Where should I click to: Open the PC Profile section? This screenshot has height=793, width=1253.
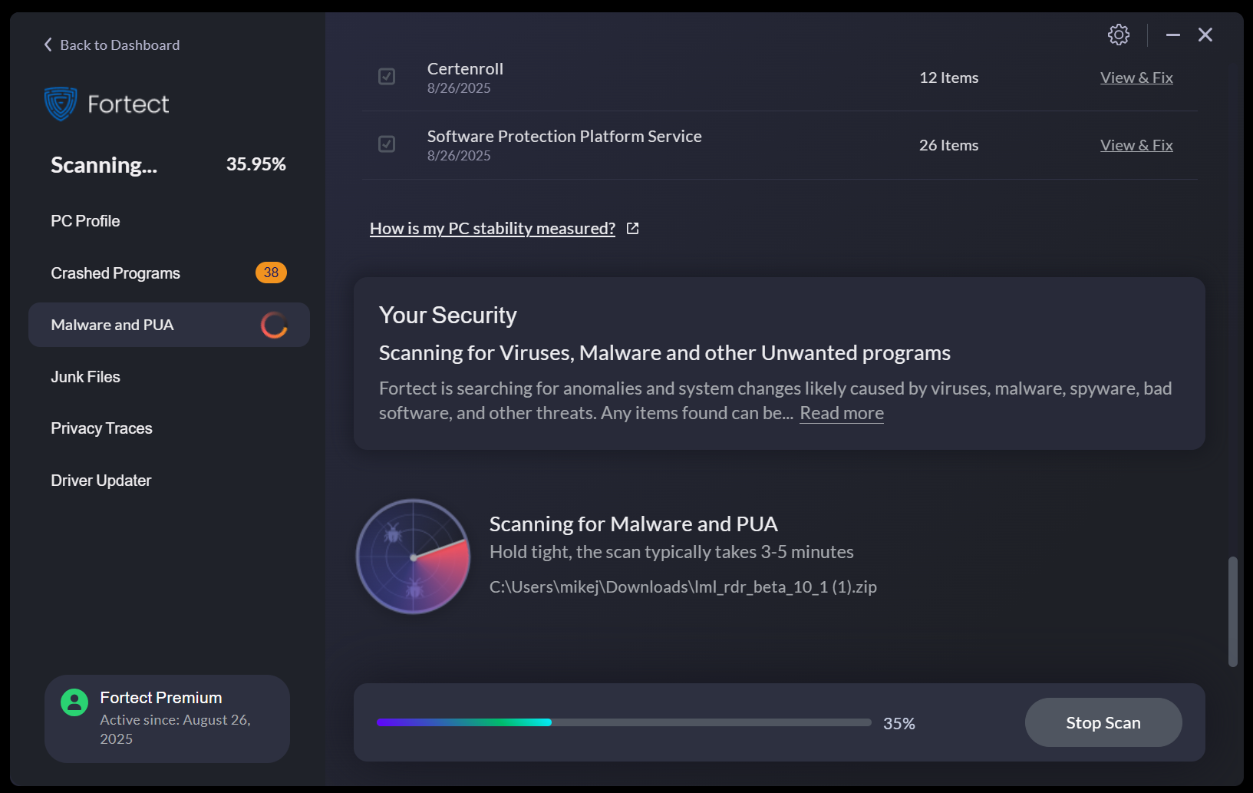coord(85,221)
